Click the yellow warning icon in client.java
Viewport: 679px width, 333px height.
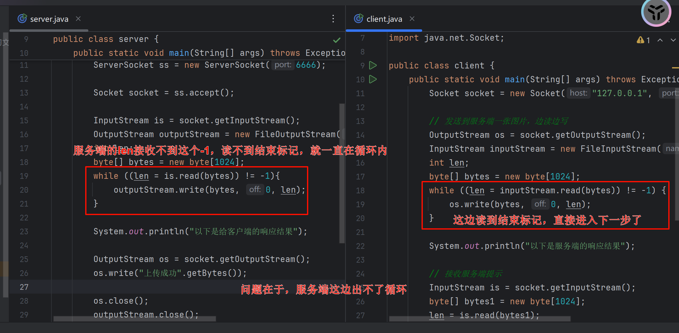(x=640, y=40)
